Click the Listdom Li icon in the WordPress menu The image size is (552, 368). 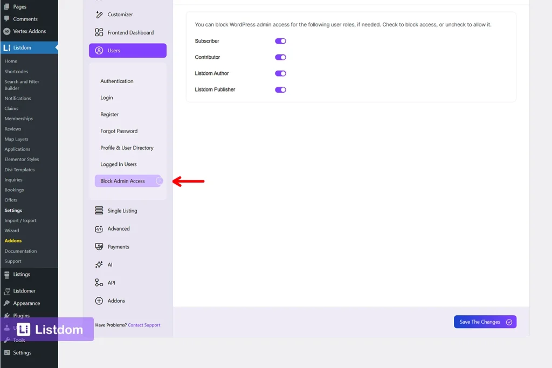(x=6, y=47)
